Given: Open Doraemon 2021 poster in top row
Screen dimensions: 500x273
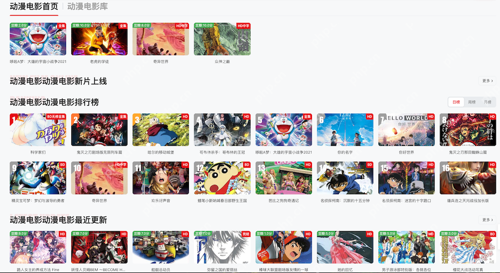Looking at the screenshot, I should click(38, 39).
